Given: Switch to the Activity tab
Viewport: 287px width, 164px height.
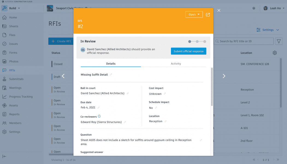Looking at the screenshot, I should 176,64.
